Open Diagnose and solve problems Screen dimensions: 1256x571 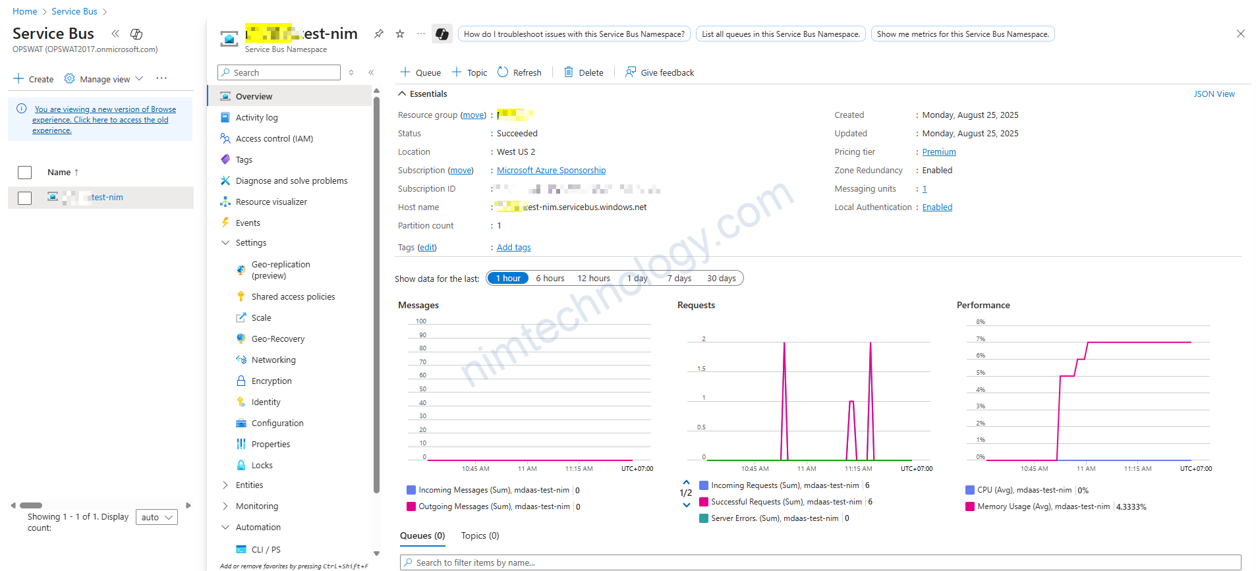[x=291, y=180]
